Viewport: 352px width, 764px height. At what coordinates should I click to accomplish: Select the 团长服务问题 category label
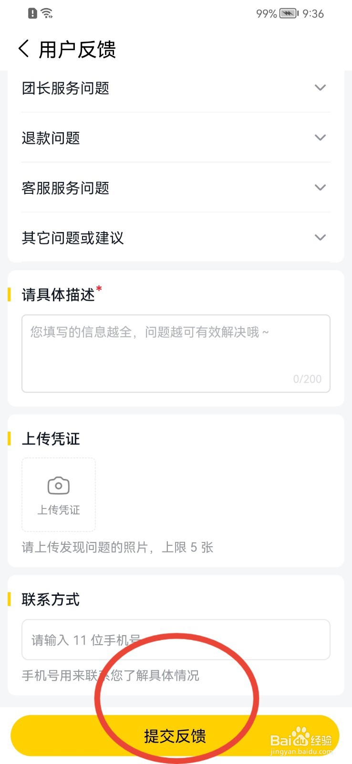(66, 88)
